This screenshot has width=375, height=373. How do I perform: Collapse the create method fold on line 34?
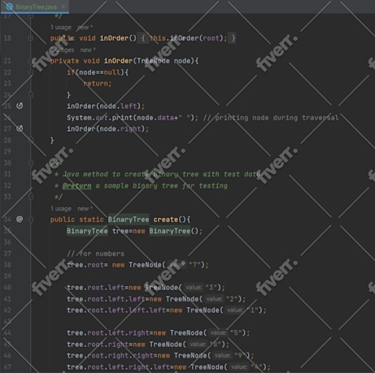[x=31, y=219]
